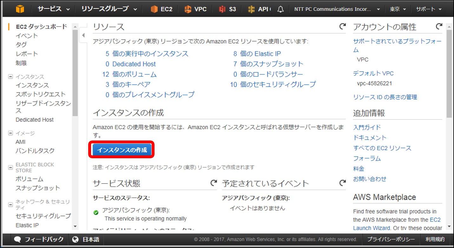Viewport: 454px width, 248px height.
Task: Open the サービス dropdown menu
Action: 54,9
